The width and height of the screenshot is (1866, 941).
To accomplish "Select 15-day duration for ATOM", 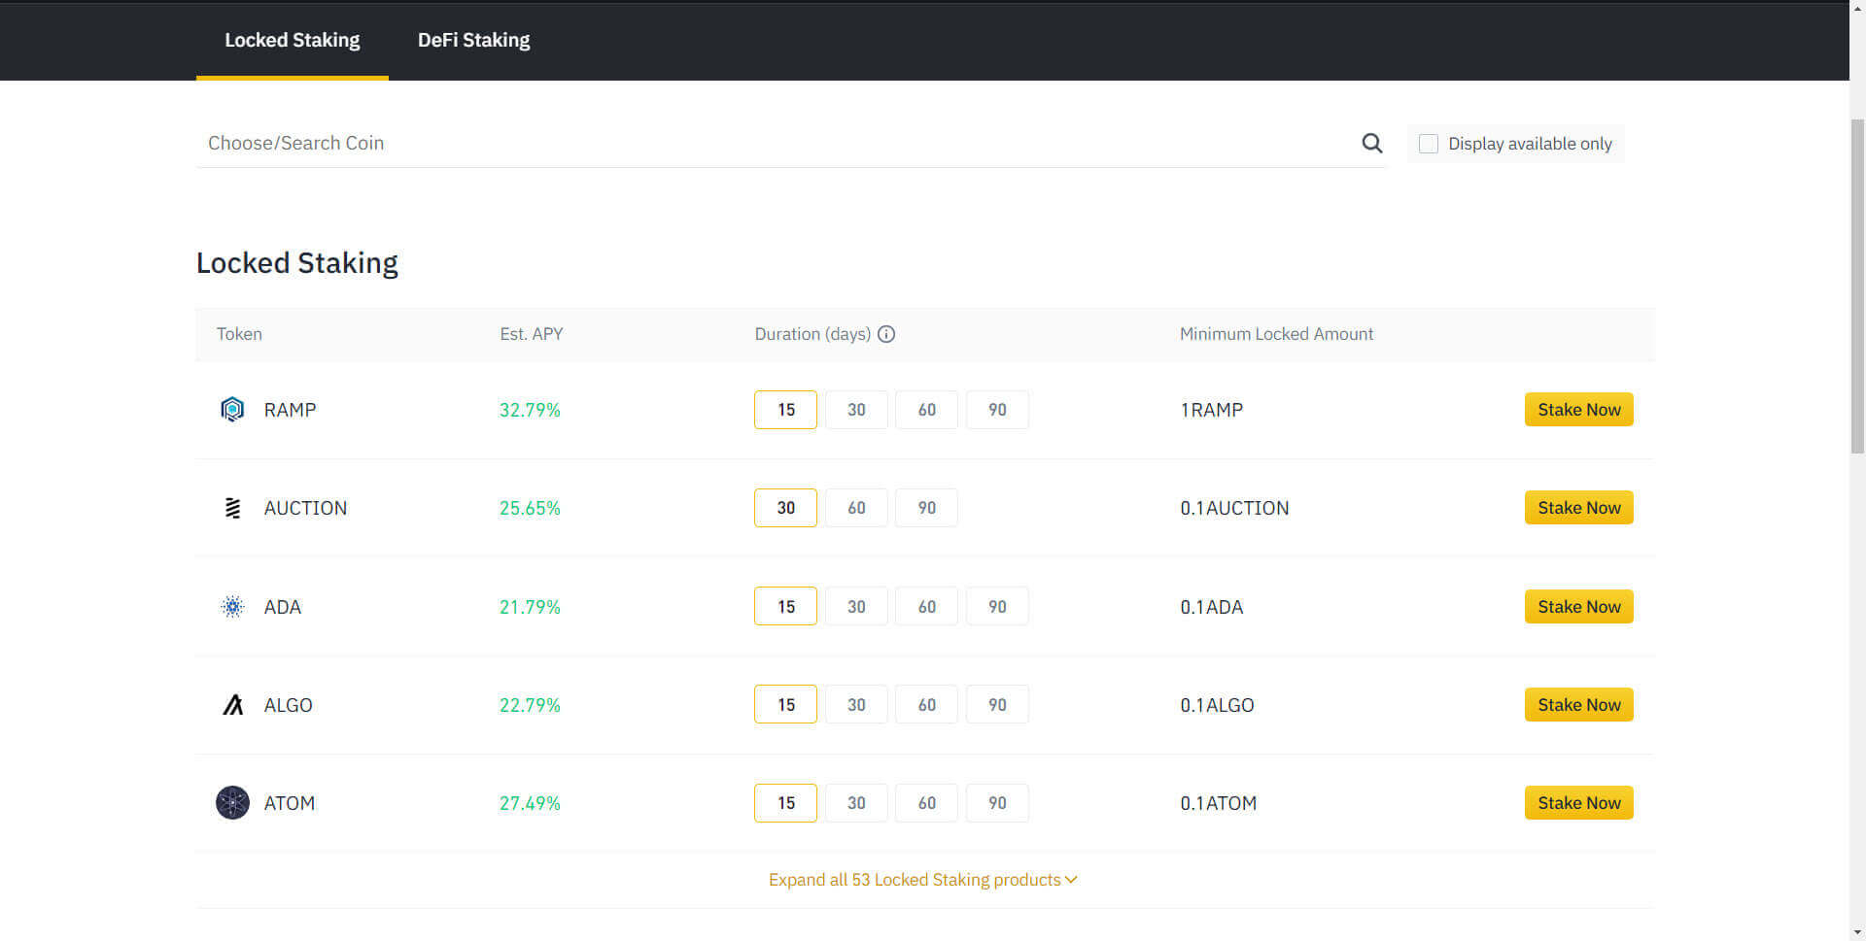I will click(x=785, y=803).
